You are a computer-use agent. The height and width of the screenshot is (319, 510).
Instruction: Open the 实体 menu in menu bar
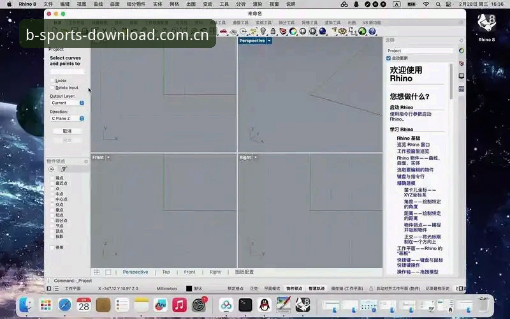tap(157, 4)
